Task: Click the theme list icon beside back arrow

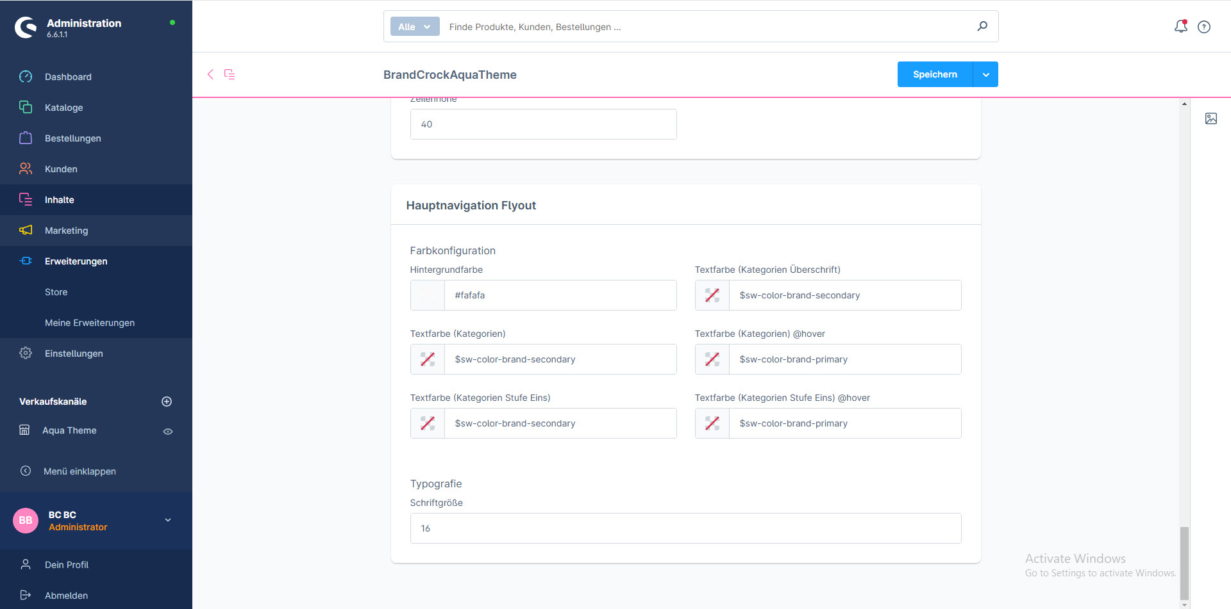Action: (230, 74)
